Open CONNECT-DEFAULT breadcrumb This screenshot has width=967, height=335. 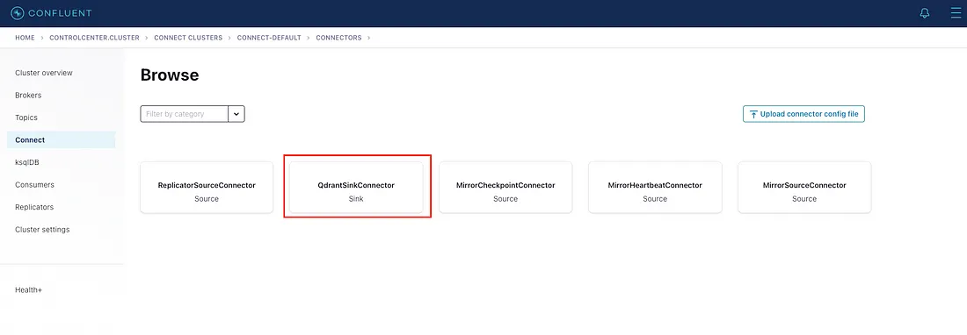coord(269,38)
